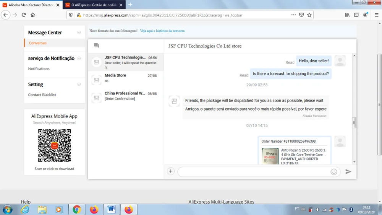Launch Internet Explorer from the taskbar
Screen dimensions: 382x215
pos(25,210)
